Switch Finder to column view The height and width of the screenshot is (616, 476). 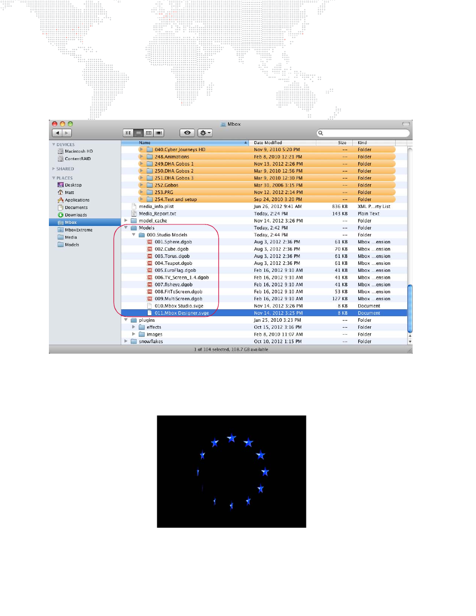[149, 133]
